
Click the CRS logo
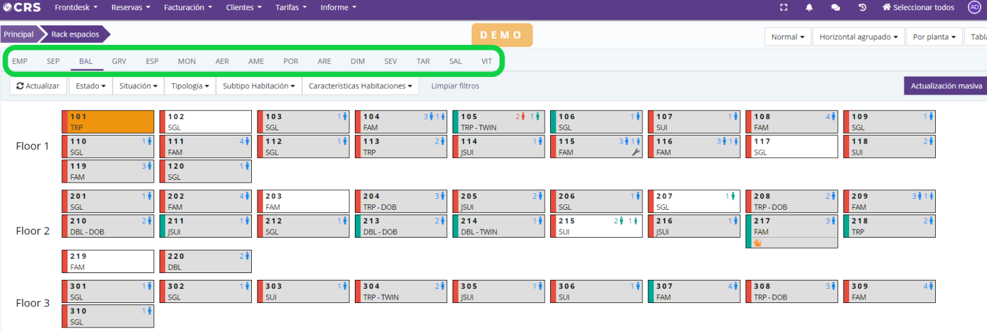22,7
